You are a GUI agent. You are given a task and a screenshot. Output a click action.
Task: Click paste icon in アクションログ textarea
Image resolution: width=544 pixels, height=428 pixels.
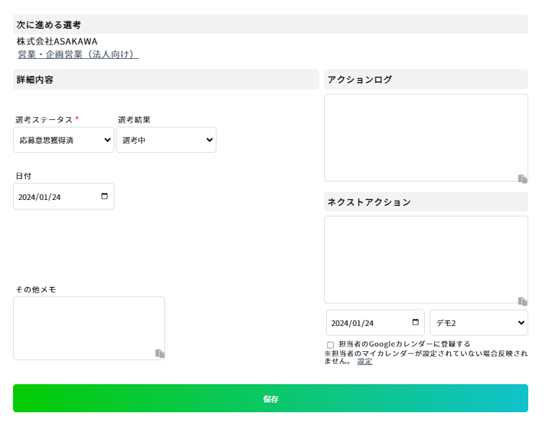click(x=523, y=179)
